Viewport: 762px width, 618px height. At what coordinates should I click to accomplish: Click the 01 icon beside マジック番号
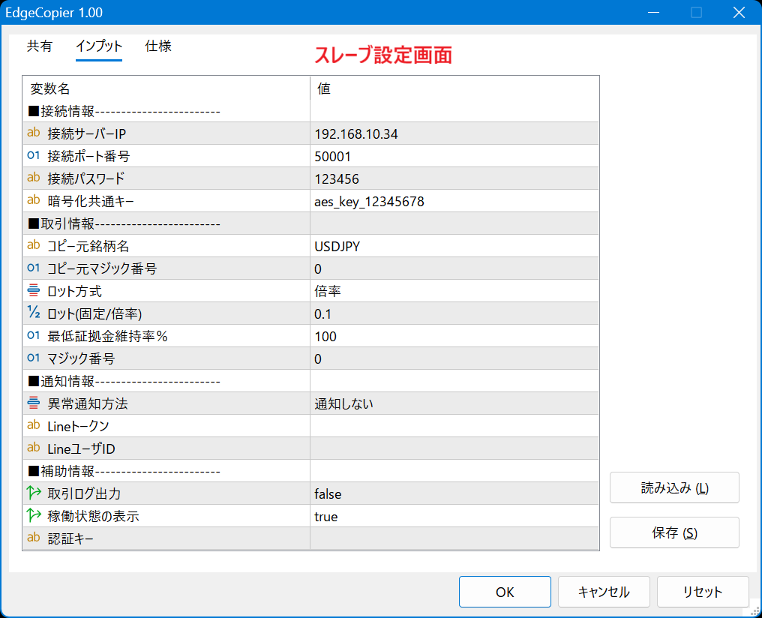(34, 358)
